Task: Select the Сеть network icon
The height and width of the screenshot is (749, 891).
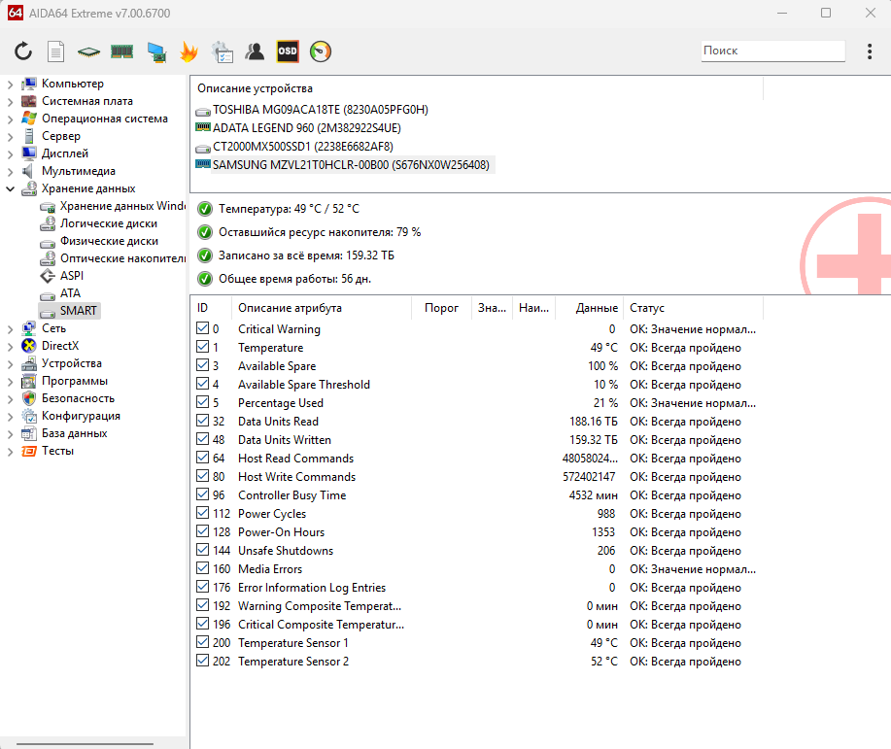Action: [29, 328]
